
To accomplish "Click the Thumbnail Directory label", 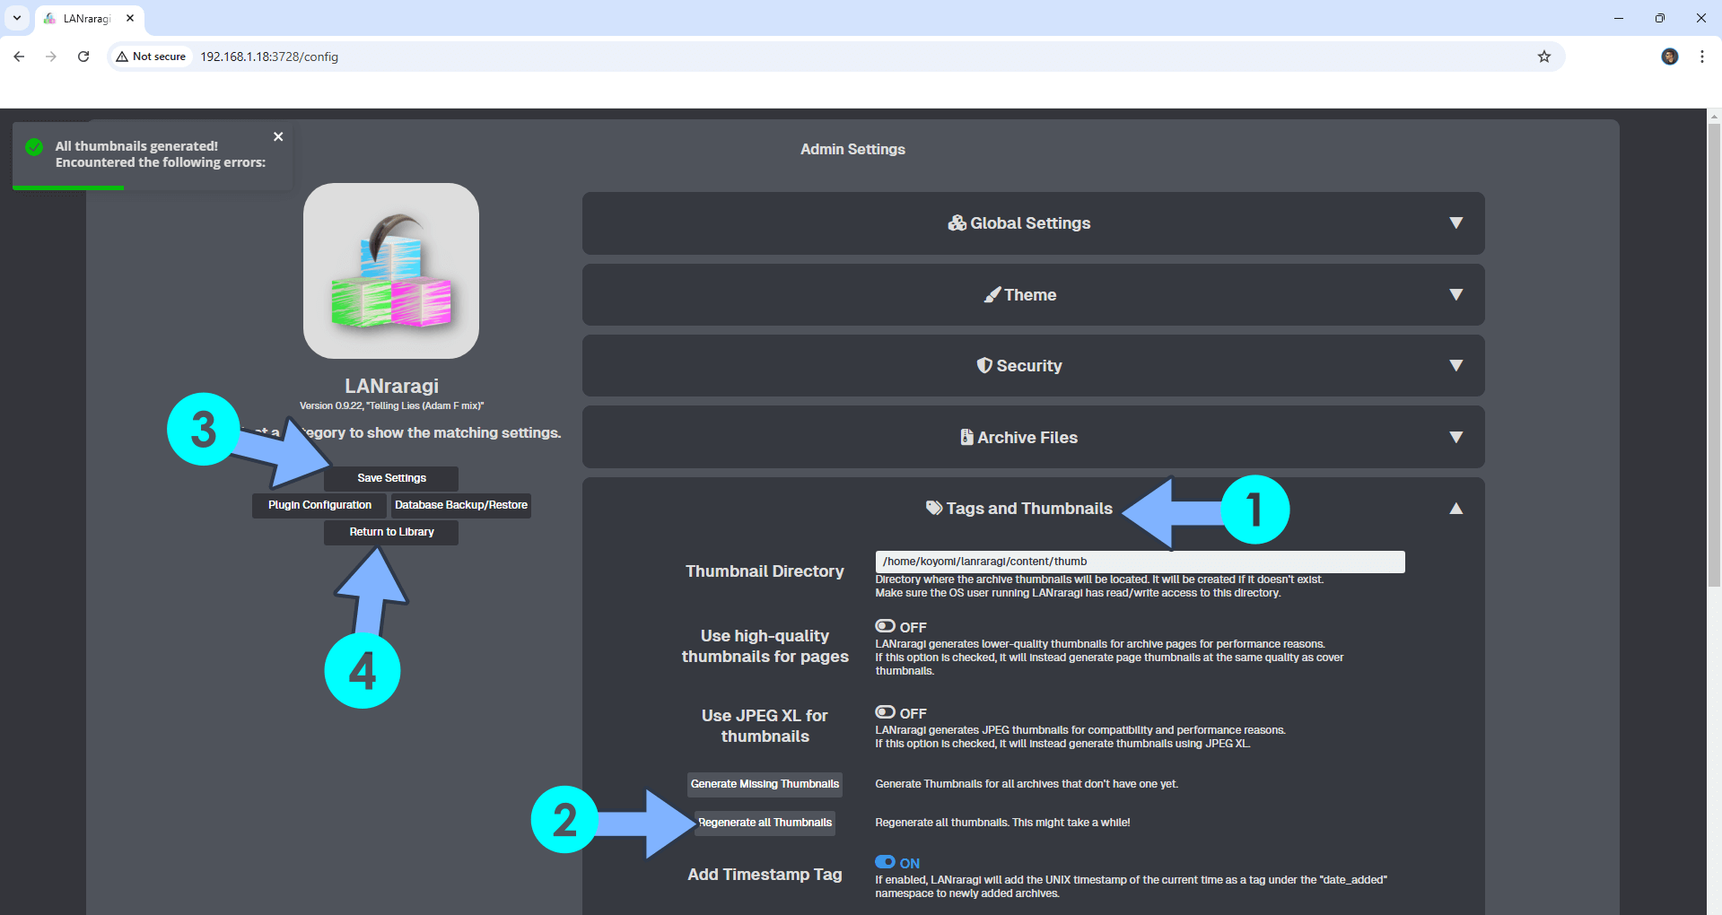I will pos(765,571).
